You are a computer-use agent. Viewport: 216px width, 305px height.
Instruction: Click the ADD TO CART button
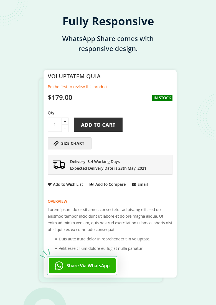point(98,124)
